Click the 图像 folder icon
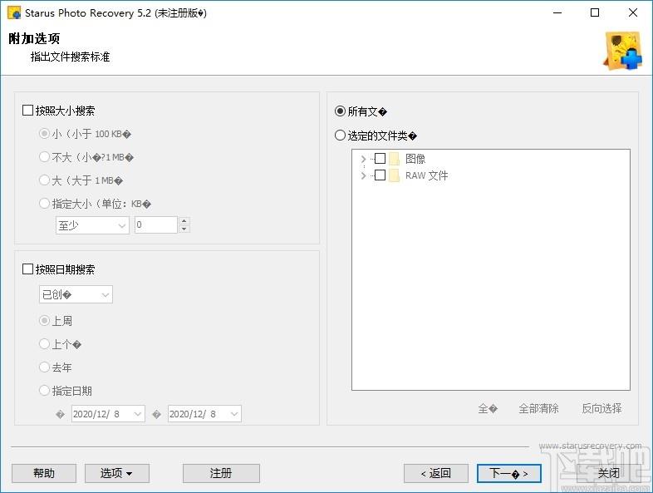 click(394, 159)
